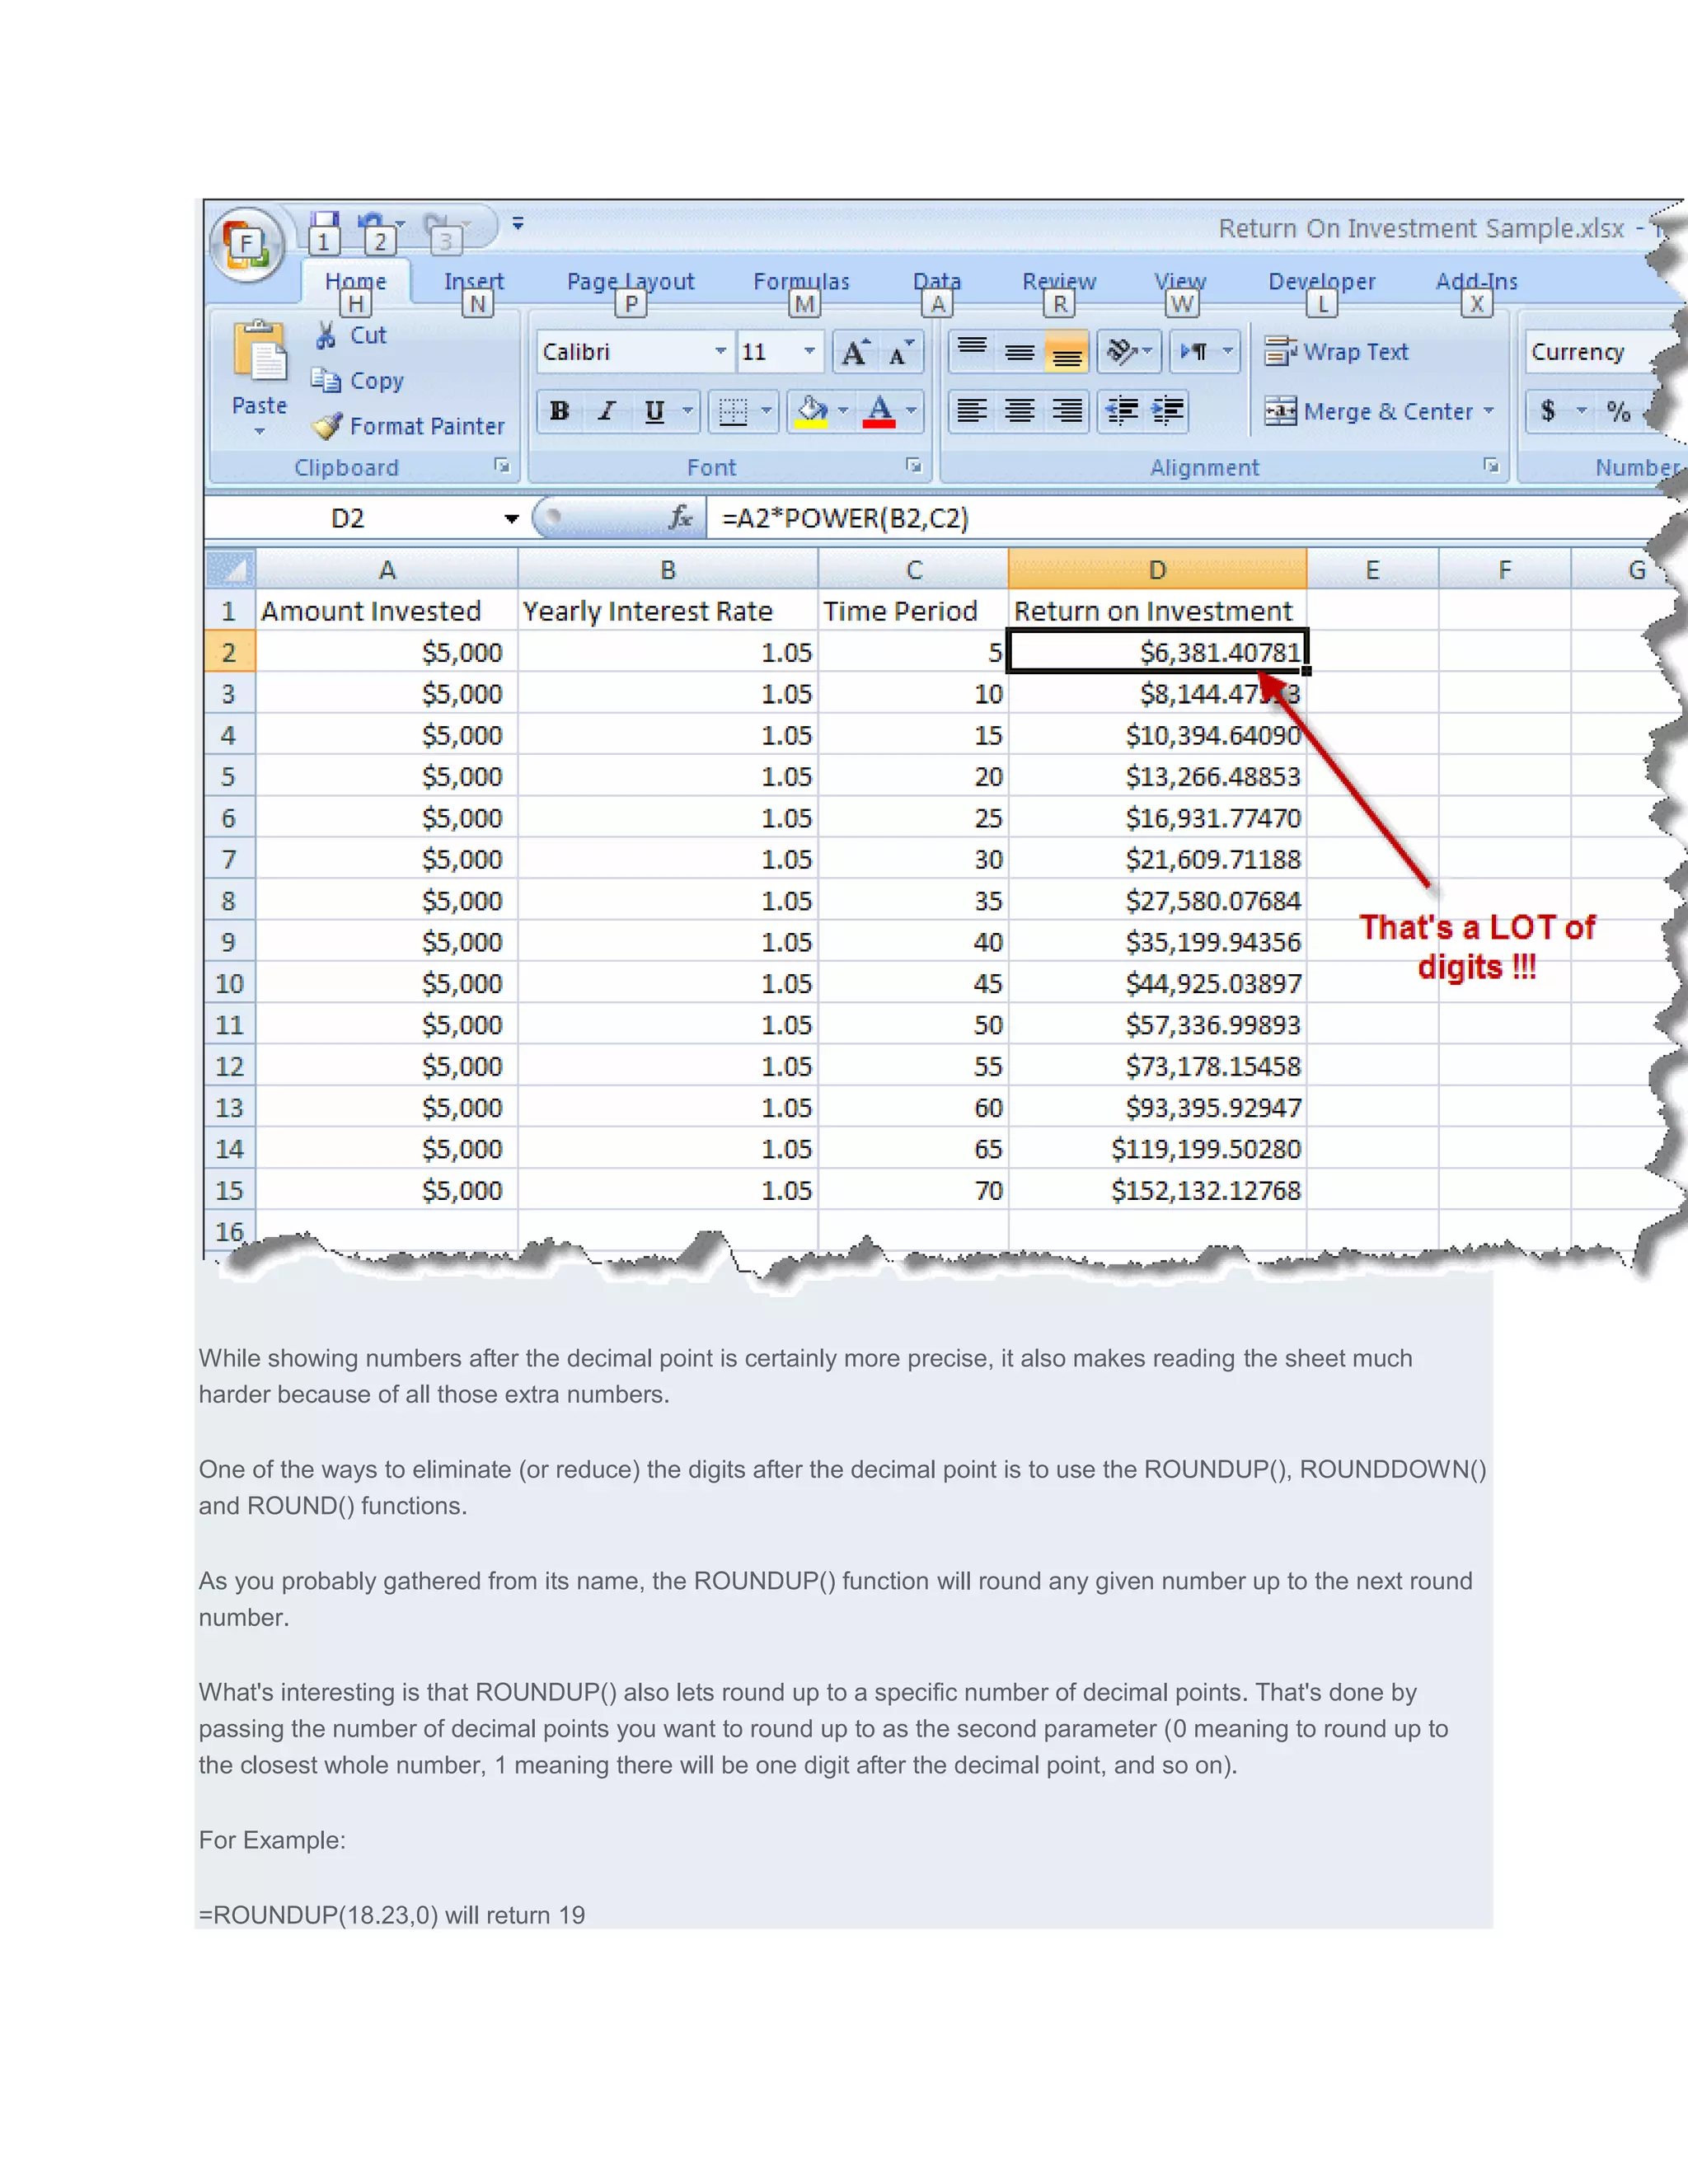
Task: Click the Grow Font icon
Action: click(x=856, y=352)
